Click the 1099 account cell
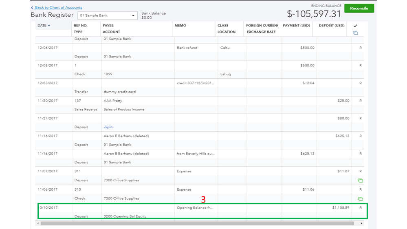The height and width of the screenshot is (229, 407). click(x=108, y=74)
